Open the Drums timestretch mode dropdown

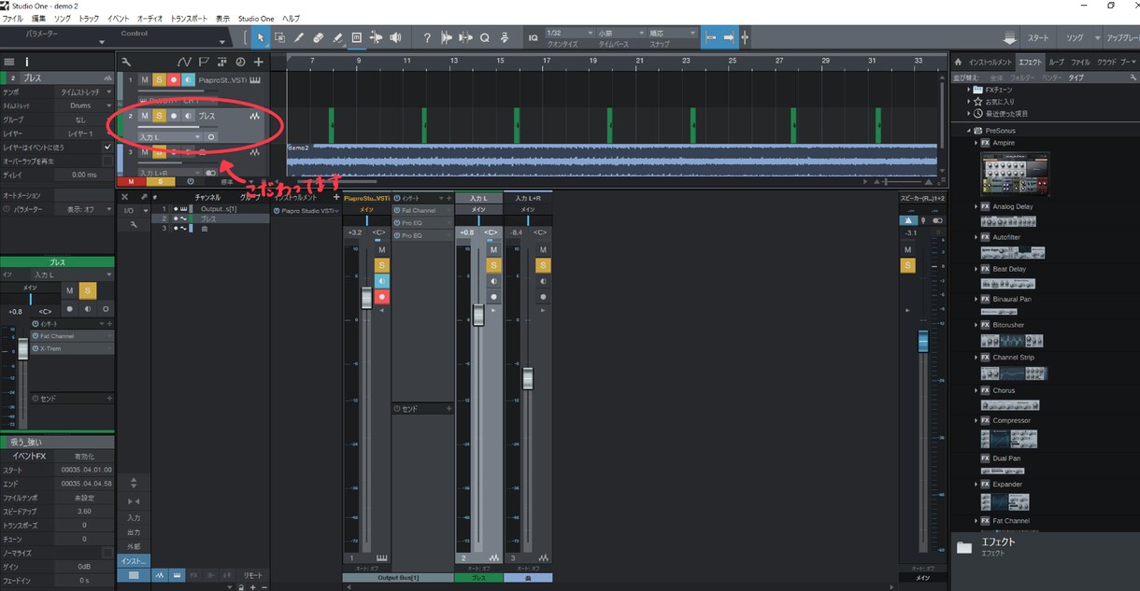click(83, 106)
